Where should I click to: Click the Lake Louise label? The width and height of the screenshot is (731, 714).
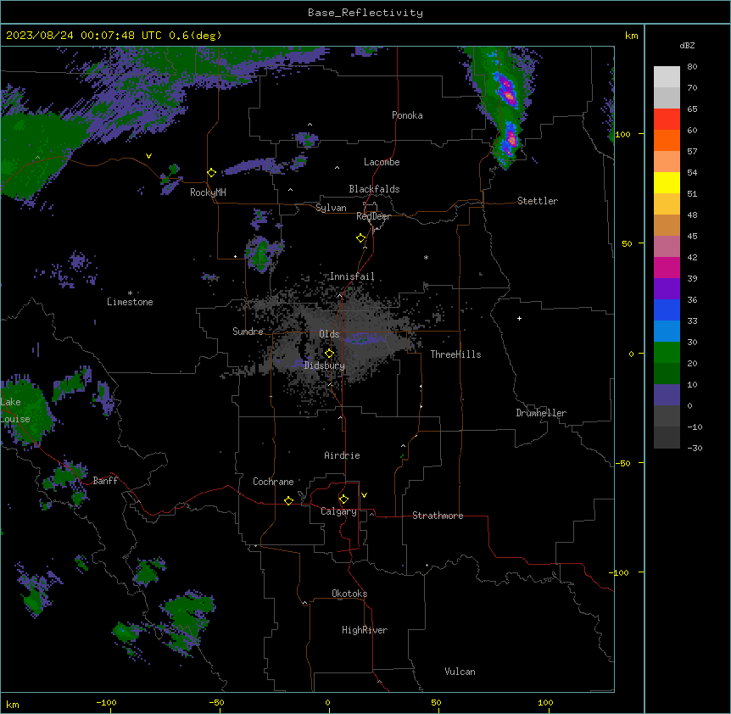[x=15, y=410]
